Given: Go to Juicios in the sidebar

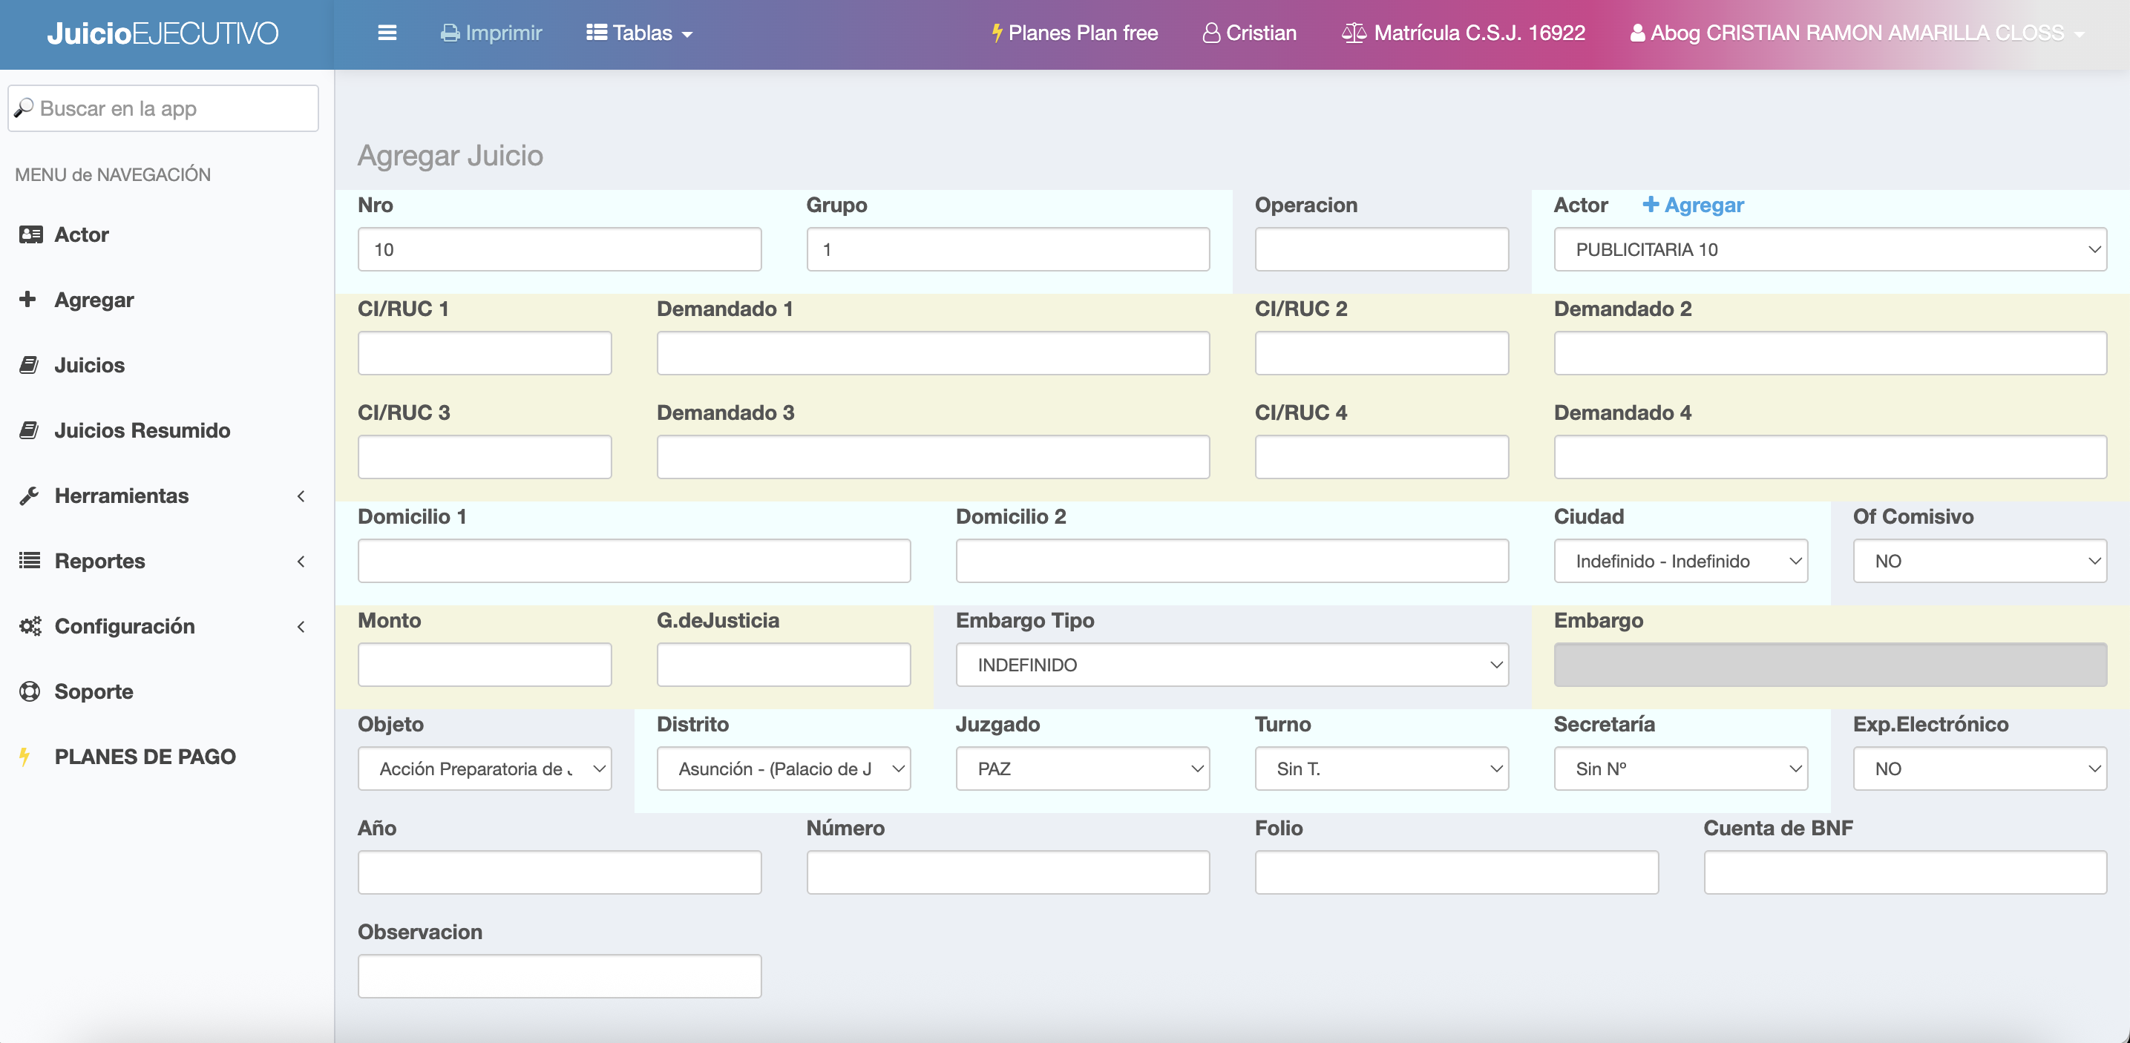Looking at the screenshot, I should 89,365.
